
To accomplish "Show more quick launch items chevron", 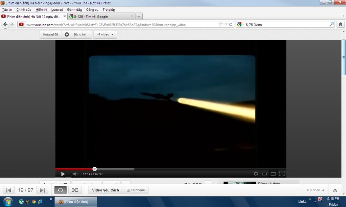I will [x=51, y=199].
